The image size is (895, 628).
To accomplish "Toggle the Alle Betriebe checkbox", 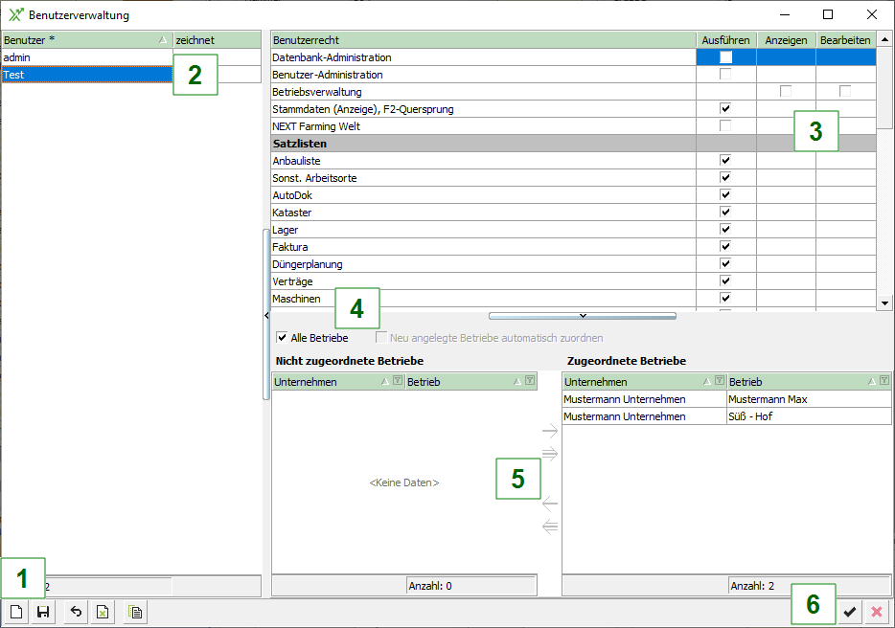I will coord(283,338).
